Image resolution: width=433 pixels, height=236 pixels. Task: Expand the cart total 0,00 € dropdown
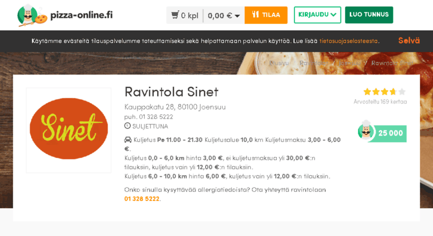coord(223,16)
